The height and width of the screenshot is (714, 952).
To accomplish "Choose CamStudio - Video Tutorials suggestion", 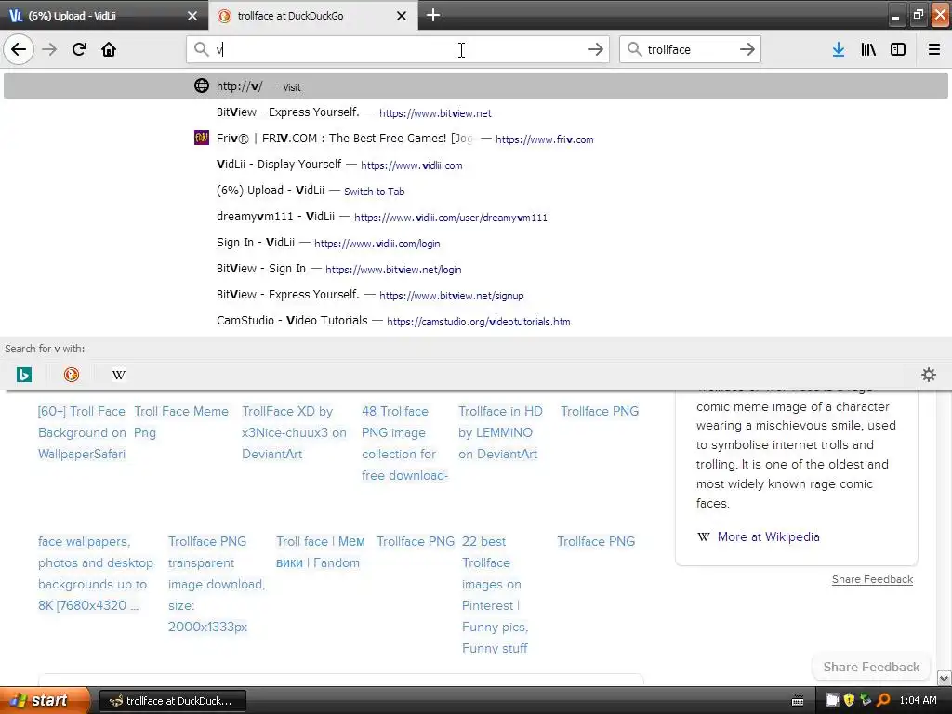I will pyautogui.click(x=475, y=321).
